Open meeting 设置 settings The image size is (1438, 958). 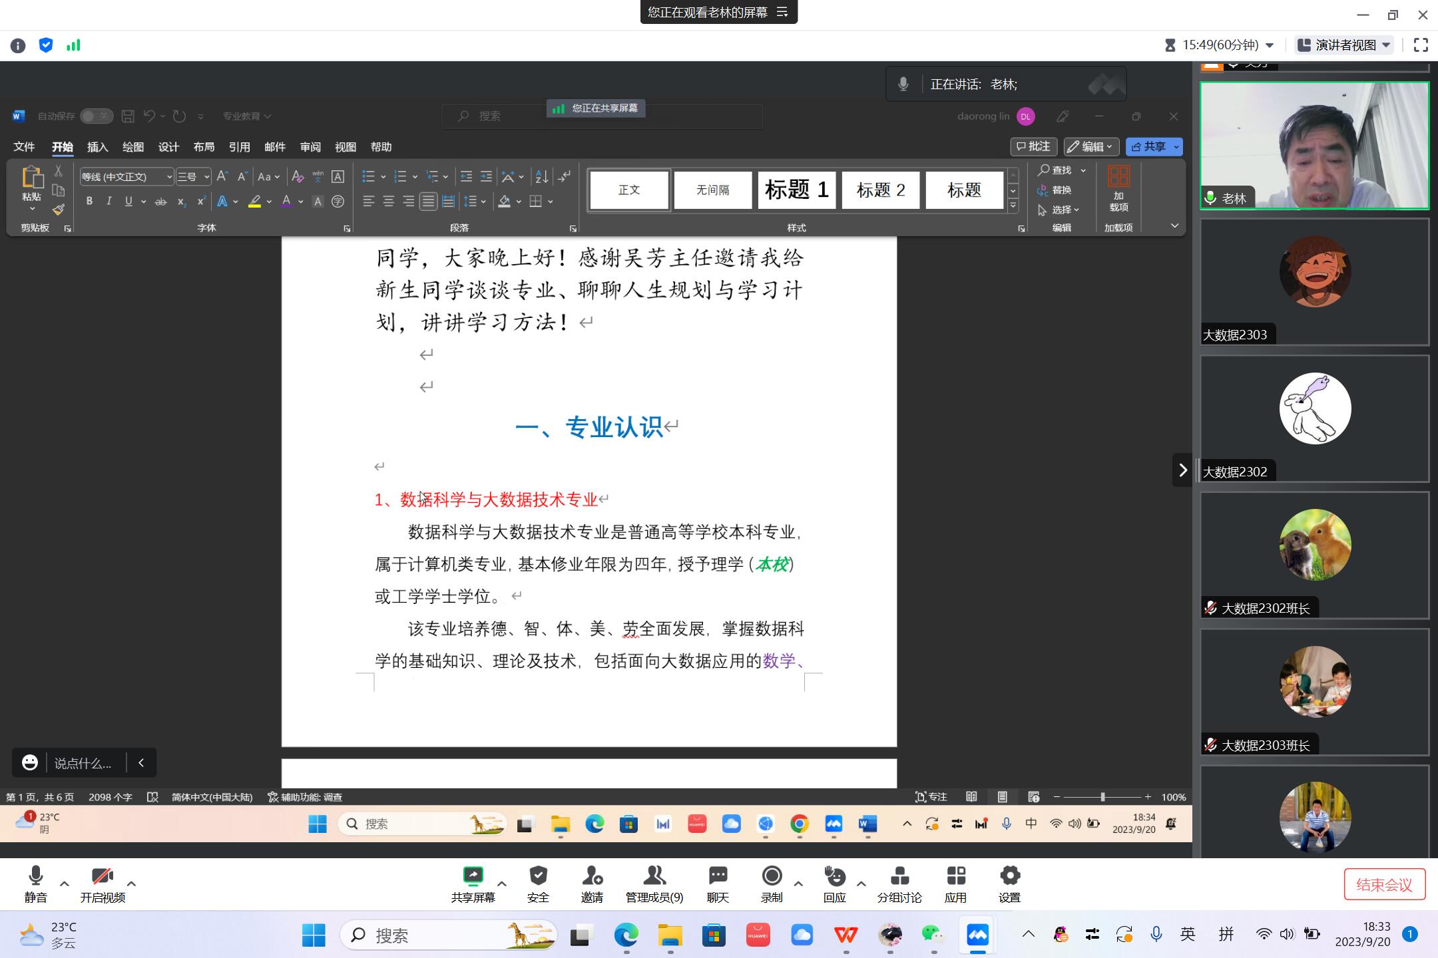point(1009,884)
